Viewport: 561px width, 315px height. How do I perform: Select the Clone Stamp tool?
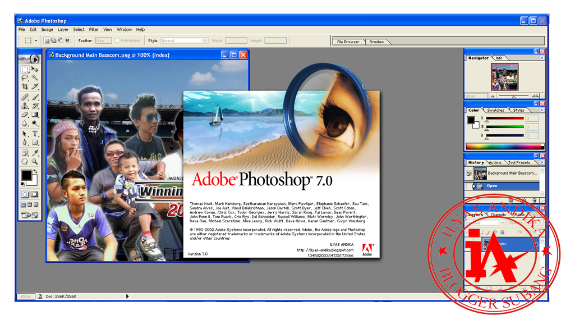click(25, 106)
